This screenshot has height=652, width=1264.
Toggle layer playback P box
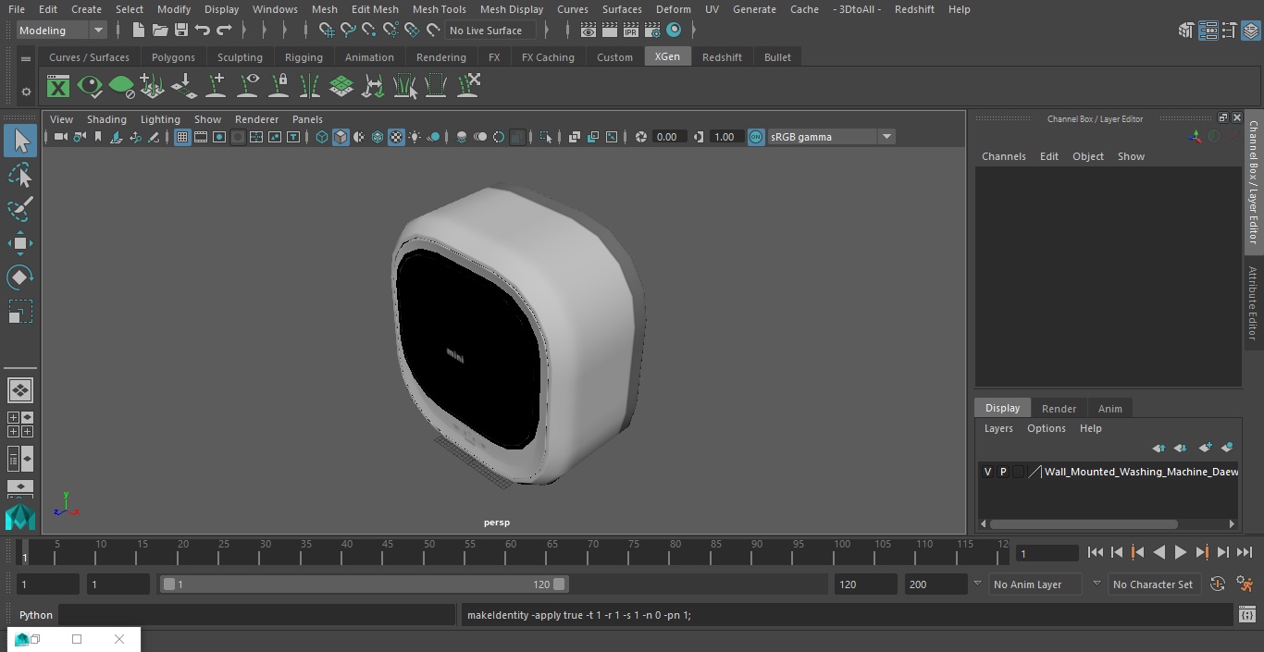pos(1003,472)
